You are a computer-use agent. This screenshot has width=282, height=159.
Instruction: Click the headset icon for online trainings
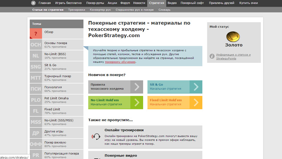pyautogui.click(x=96, y=136)
